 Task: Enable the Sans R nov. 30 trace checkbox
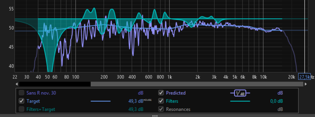point(21,93)
